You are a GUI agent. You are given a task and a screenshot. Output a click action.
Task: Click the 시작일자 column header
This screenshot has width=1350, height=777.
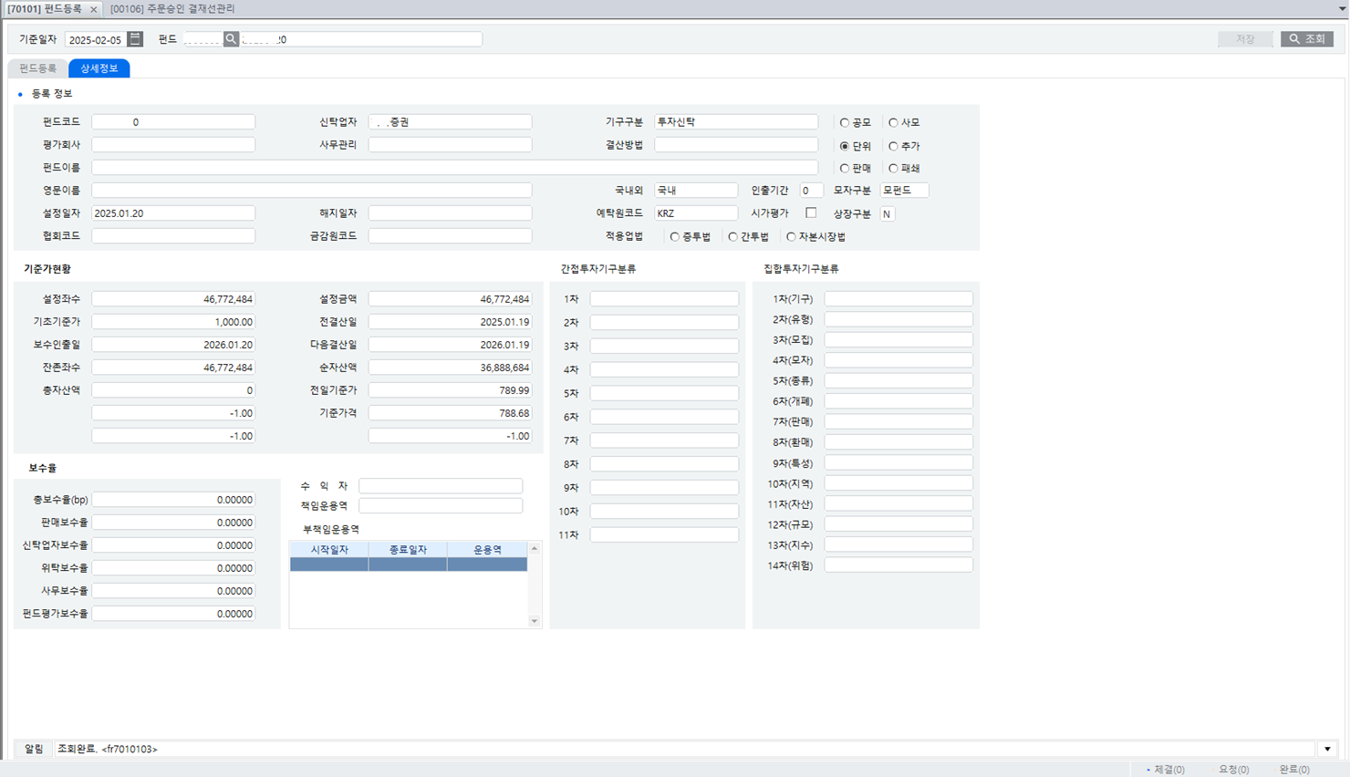pyautogui.click(x=329, y=549)
